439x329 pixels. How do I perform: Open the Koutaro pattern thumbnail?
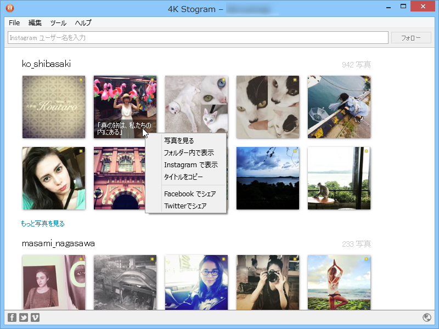click(54, 107)
